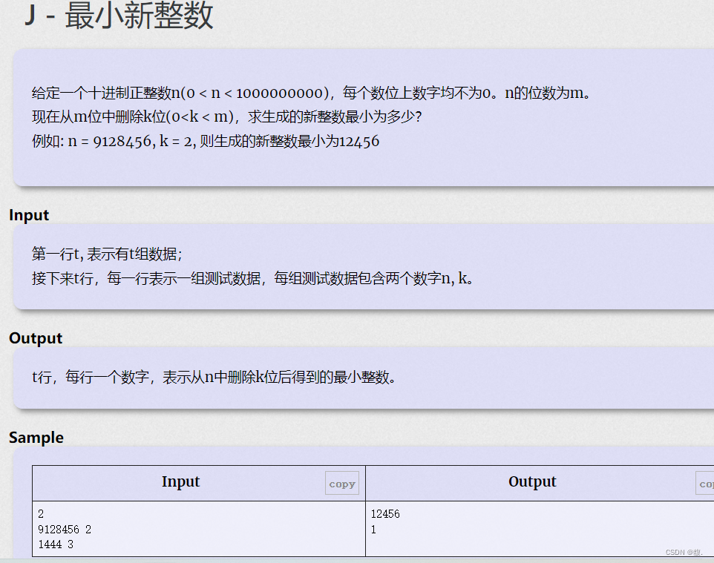Click the Input description panel
Image resolution: width=714 pixels, height=563 pixels.
pyautogui.click(x=357, y=267)
